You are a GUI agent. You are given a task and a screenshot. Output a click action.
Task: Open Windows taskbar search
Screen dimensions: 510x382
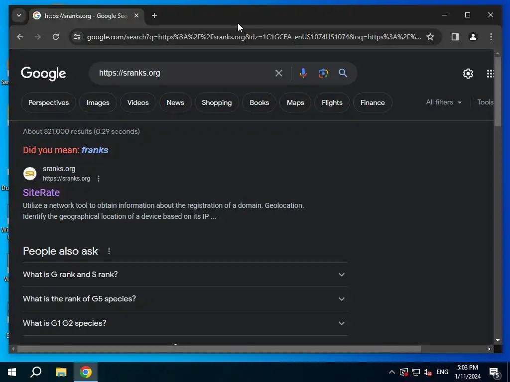(36, 372)
